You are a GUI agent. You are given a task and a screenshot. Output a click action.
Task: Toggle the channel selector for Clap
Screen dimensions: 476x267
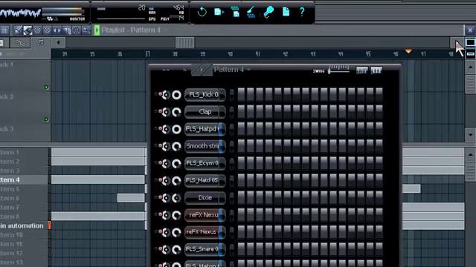231,112
